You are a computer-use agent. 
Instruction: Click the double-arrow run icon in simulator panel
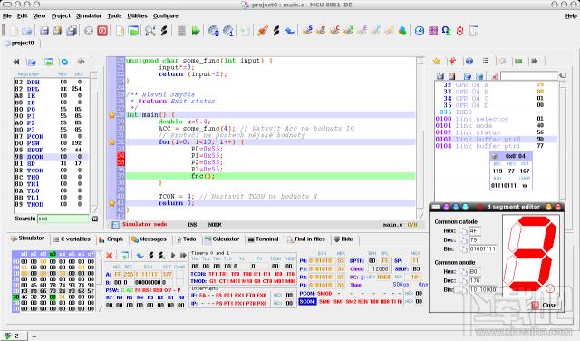(x=183, y=255)
